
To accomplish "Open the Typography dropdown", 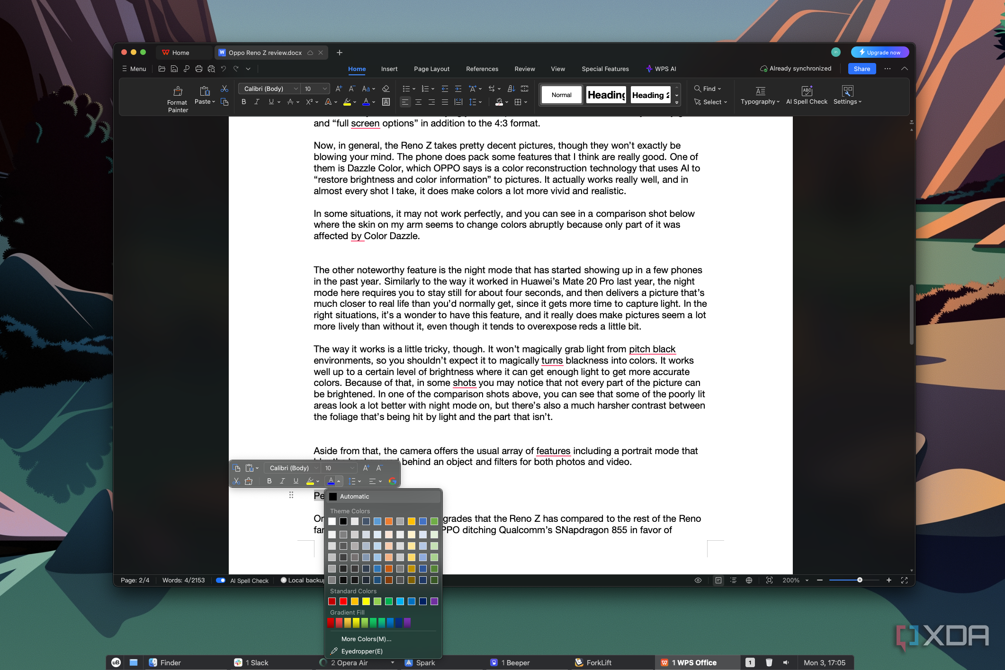I will [x=760, y=95].
